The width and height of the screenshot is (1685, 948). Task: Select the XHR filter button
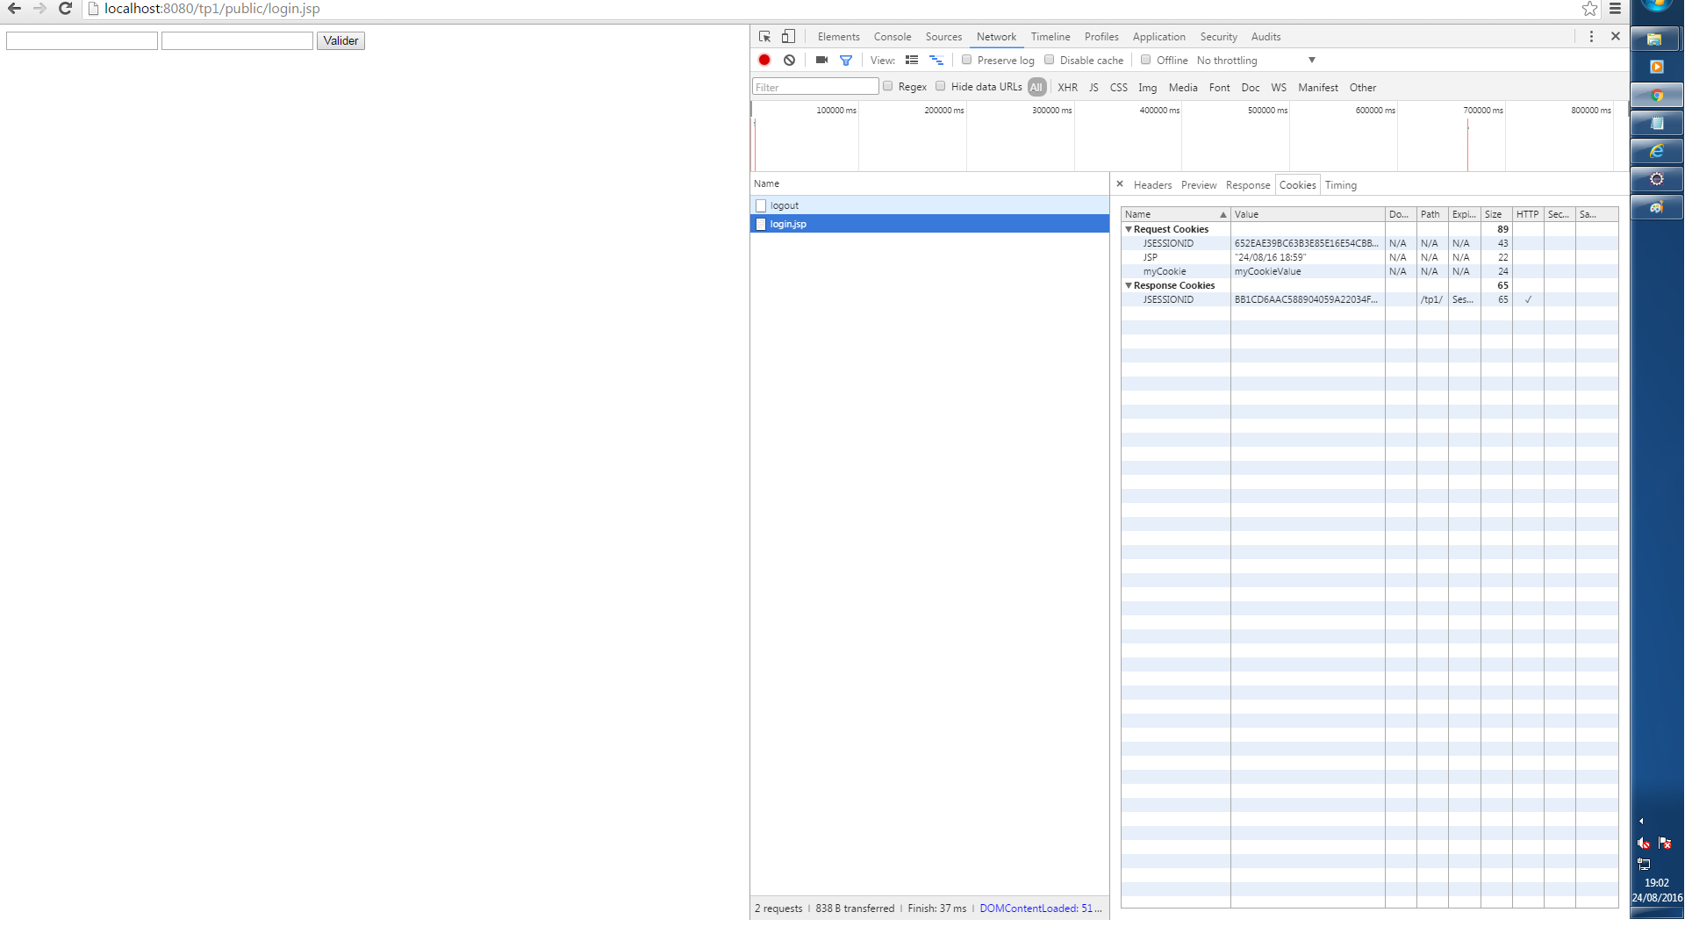1066,87
